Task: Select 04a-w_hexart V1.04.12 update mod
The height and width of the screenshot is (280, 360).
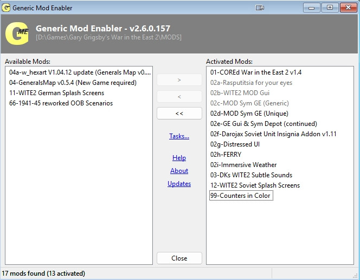Action: click(x=80, y=72)
